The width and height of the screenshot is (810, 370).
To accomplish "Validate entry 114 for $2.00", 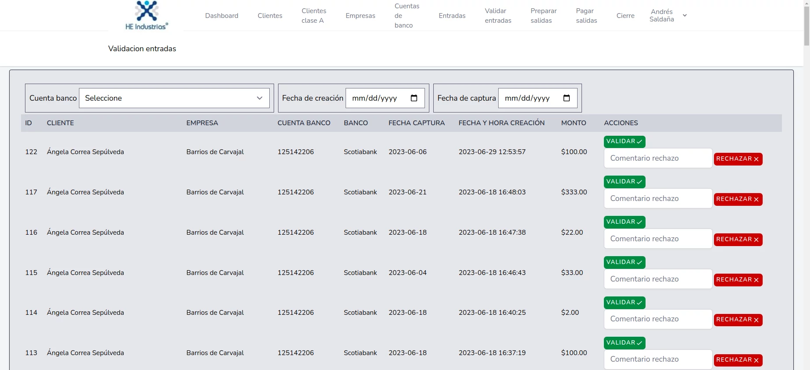I will click(624, 303).
